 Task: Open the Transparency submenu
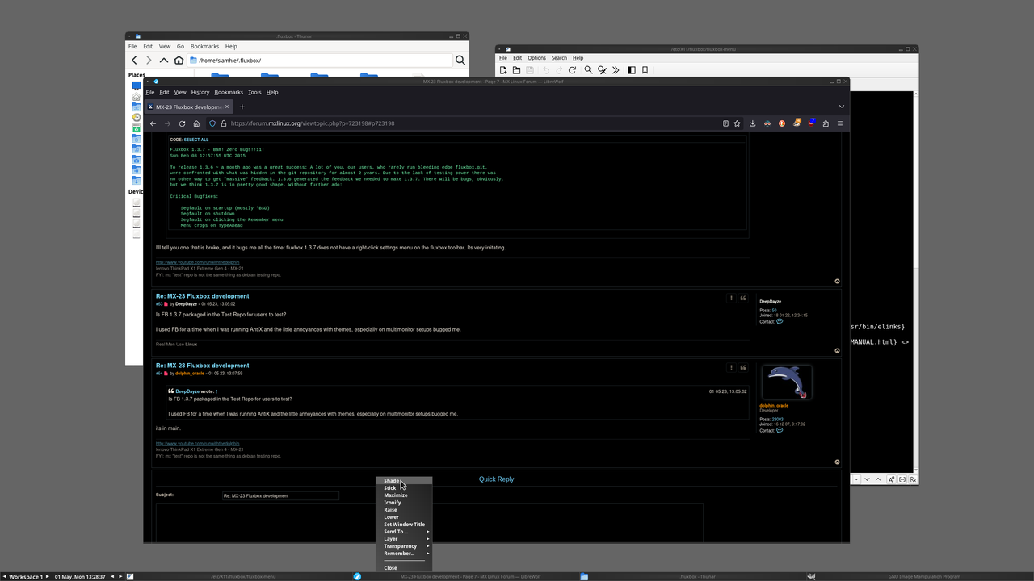click(405, 546)
